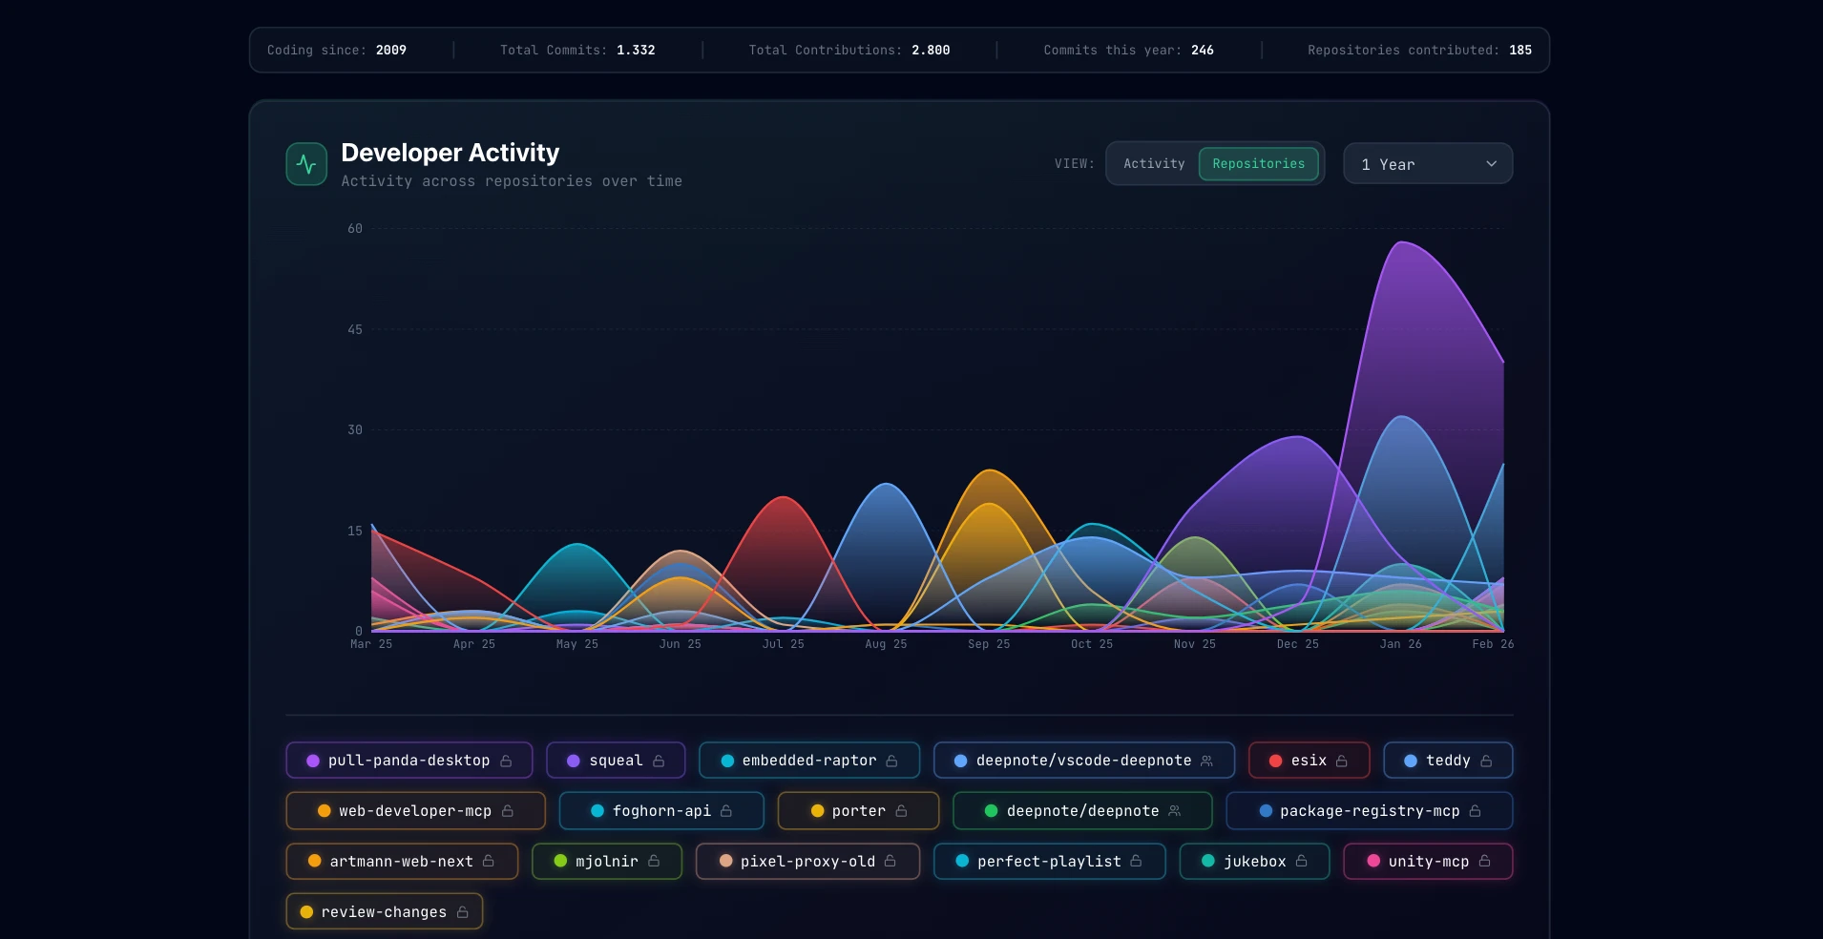Click the package-registry-mcp repository chip

(1369, 811)
